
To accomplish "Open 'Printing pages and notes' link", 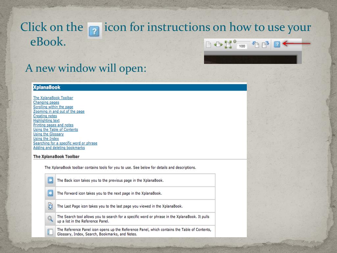I will click(x=53, y=125).
